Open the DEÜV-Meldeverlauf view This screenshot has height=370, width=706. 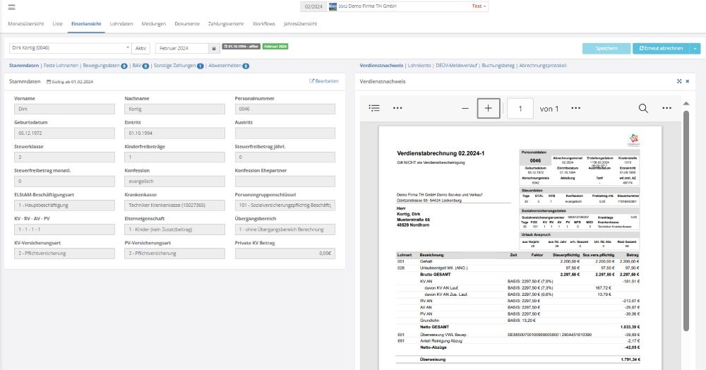tap(456, 66)
